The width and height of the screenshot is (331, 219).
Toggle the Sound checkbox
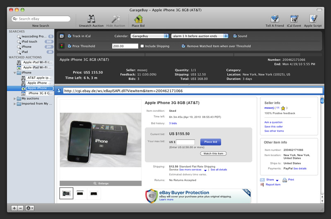[235, 36]
